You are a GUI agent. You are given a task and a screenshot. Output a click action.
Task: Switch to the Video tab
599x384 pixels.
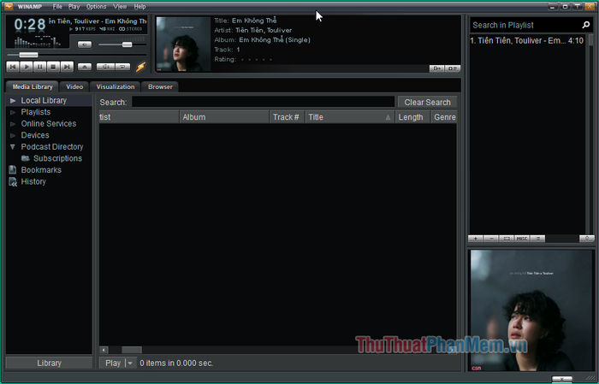coord(74,86)
